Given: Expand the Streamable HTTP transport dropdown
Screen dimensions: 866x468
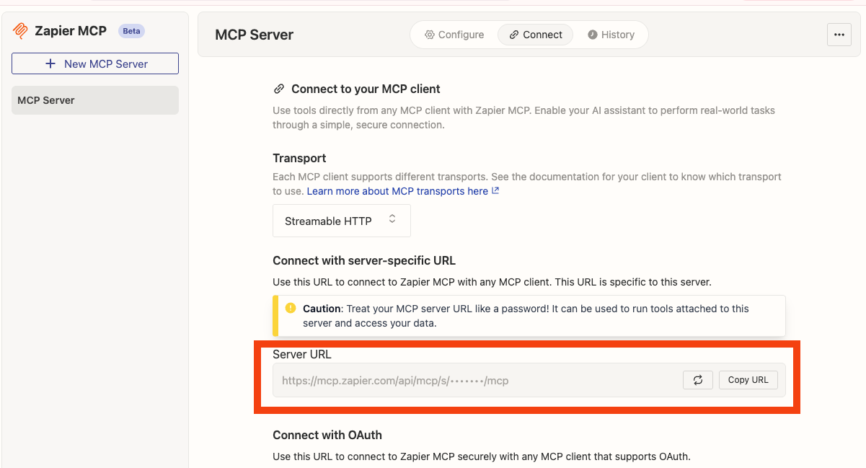Looking at the screenshot, I should [x=342, y=221].
